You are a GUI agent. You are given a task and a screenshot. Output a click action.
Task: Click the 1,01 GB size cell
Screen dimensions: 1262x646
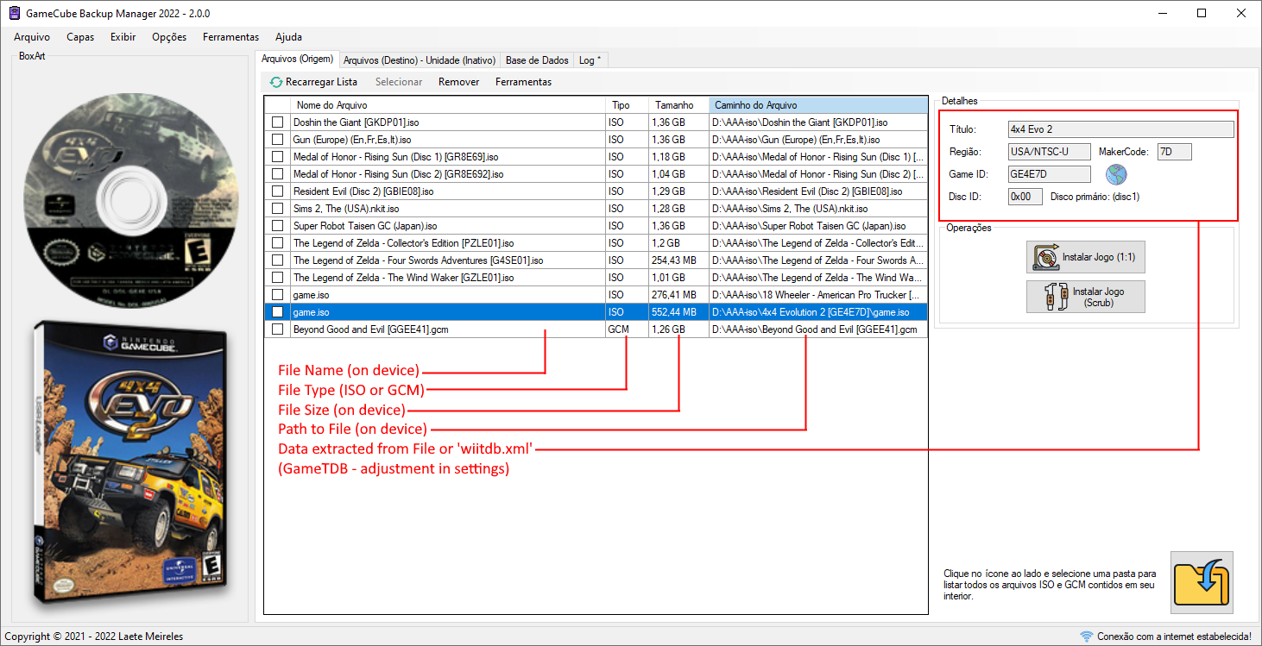(678, 278)
